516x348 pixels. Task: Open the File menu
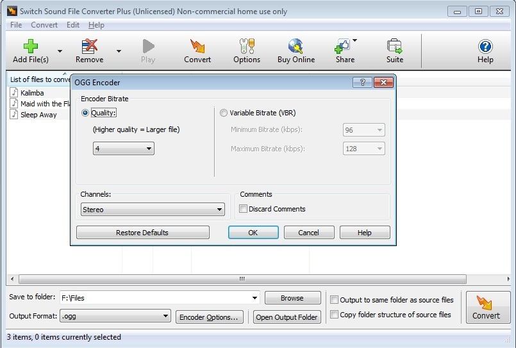[16, 25]
